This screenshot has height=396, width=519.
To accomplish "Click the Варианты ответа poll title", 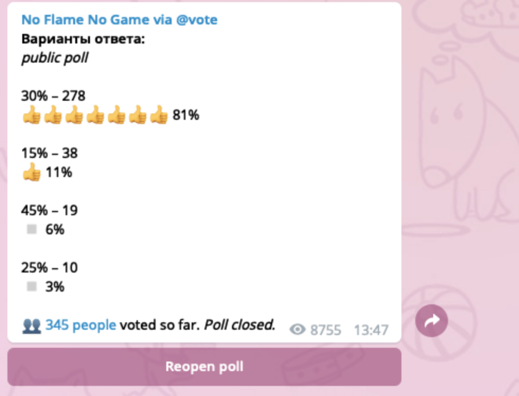I will pyautogui.click(x=83, y=39).
